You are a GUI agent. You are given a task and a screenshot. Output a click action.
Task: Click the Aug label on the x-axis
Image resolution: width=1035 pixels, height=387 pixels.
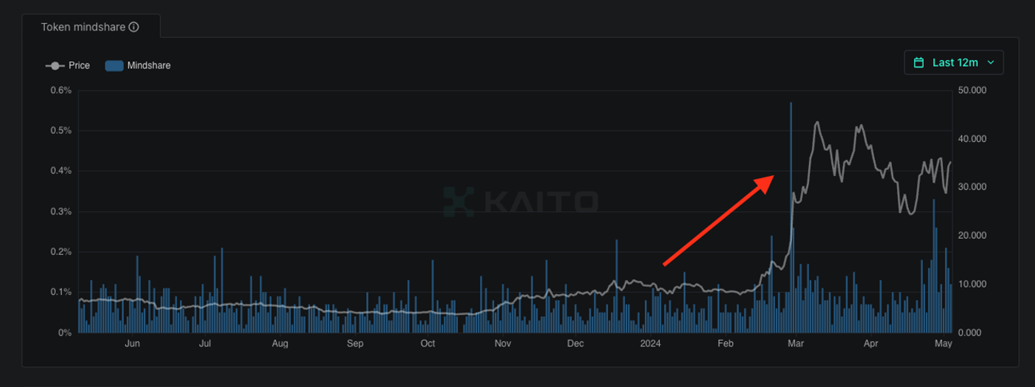click(x=280, y=344)
